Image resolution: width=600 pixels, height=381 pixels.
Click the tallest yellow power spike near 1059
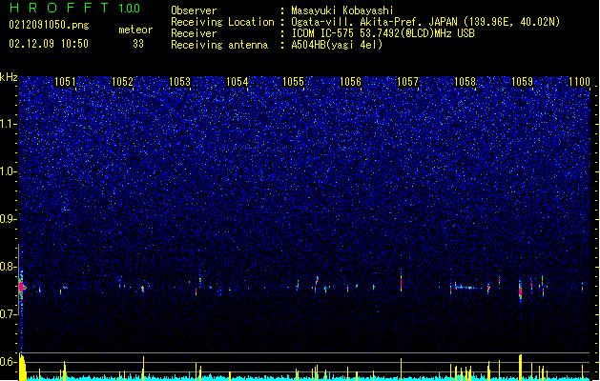coord(521,367)
